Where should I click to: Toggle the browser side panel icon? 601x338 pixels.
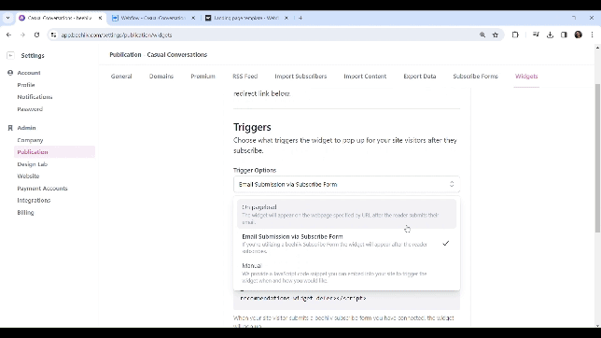[564, 35]
